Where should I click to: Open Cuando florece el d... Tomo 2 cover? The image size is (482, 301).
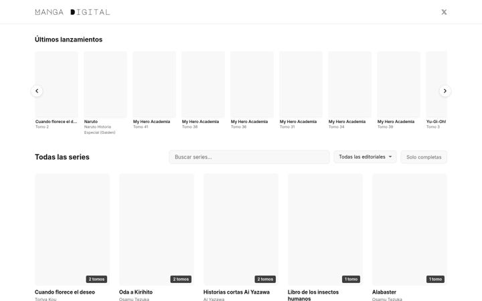coord(56,84)
